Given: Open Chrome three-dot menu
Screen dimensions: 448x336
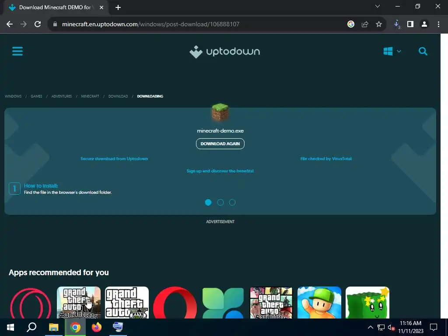Looking at the screenshot, I should (x=438, y=24).
